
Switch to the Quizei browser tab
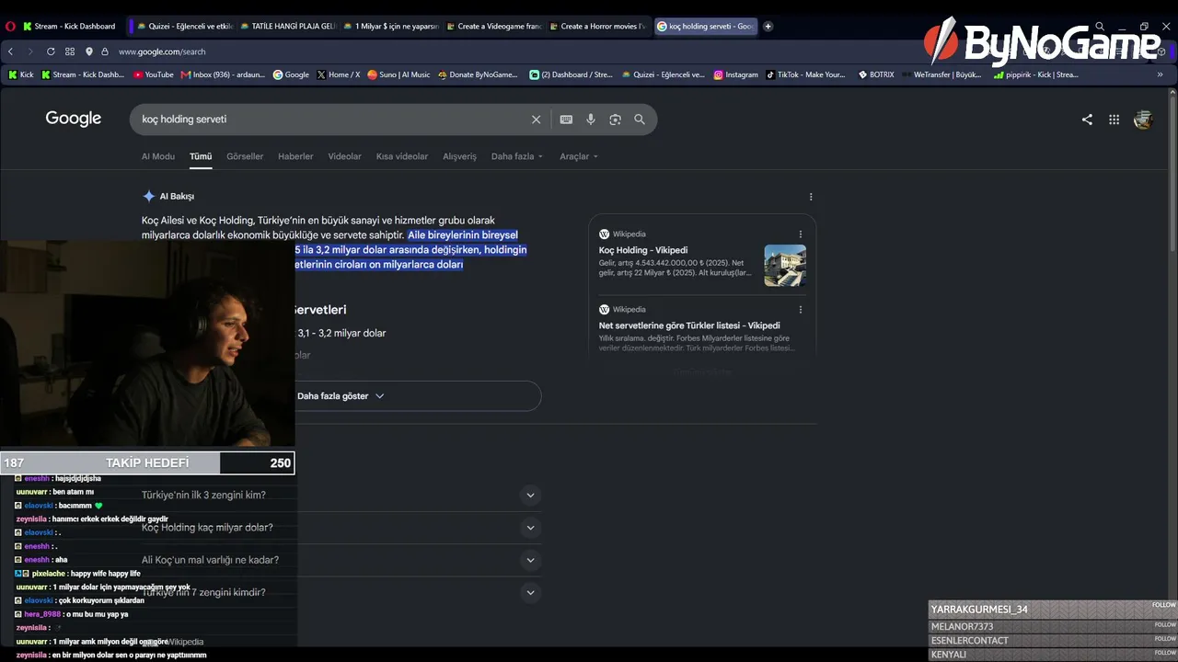point(184,27)
